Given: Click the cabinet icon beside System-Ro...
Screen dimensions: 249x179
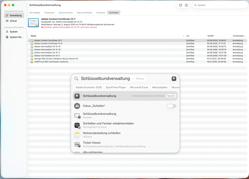Looking at the screenshot, I should tap(7, 37).
